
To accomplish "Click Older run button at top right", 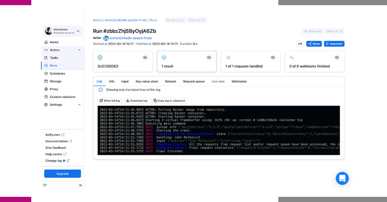I will (x=334, y=31).
